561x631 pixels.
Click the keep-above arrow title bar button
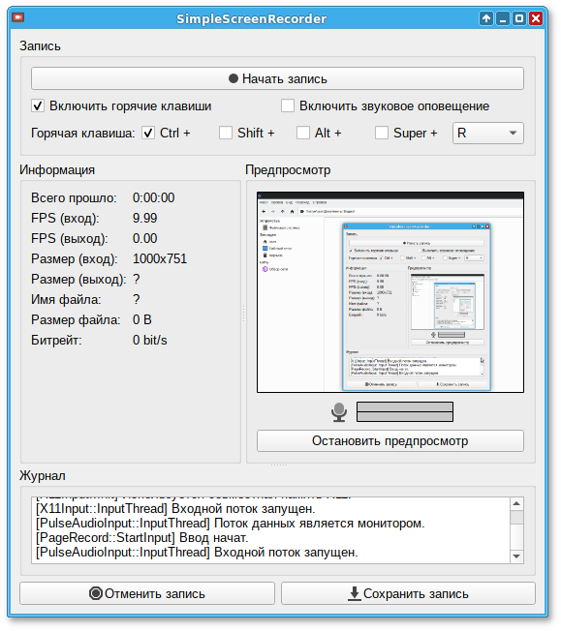[486, 18]
